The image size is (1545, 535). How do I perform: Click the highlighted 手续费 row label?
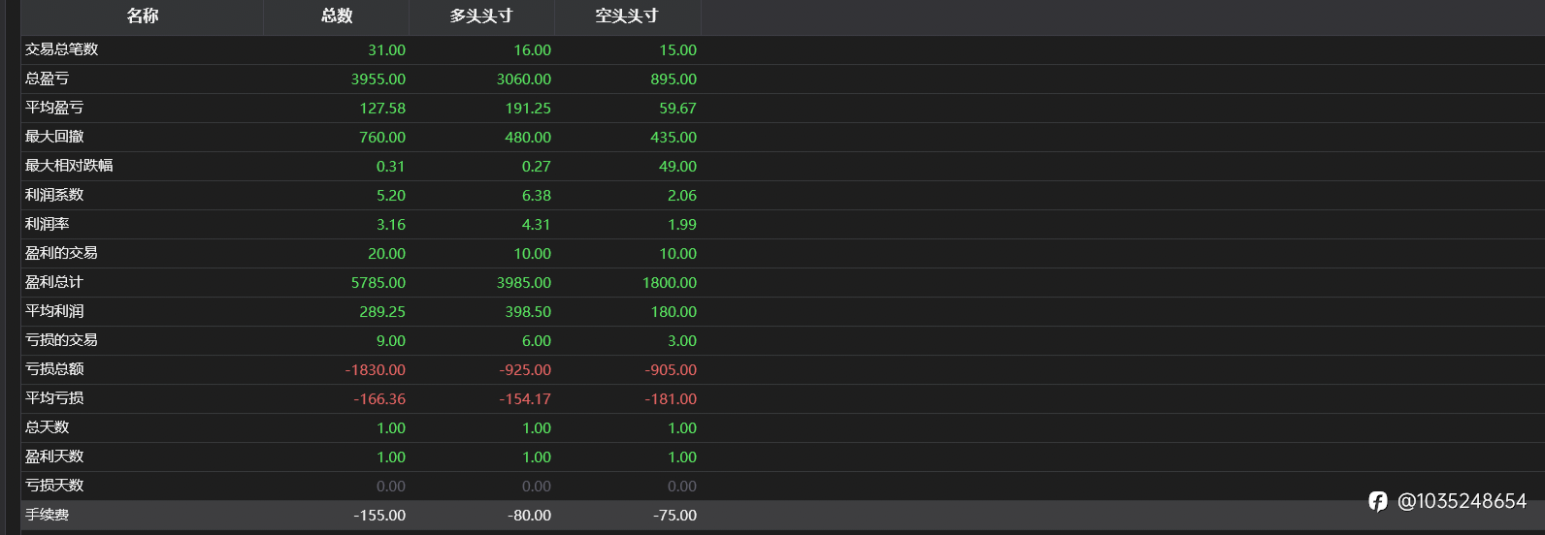[47, 515]
